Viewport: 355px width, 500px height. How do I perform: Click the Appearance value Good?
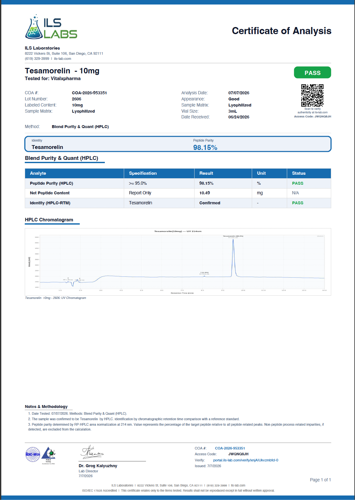coord(234,99)
